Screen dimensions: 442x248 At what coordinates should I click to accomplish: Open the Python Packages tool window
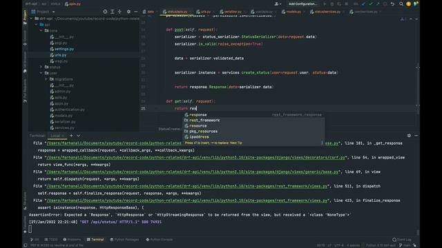pos(124,240)
